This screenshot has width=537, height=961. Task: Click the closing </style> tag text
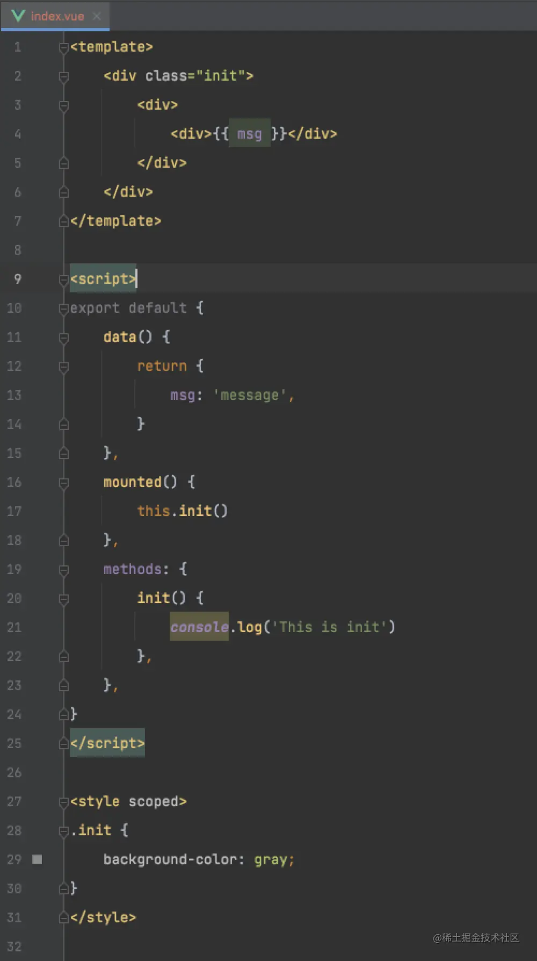pyautogui.click(x=103, y=917)
